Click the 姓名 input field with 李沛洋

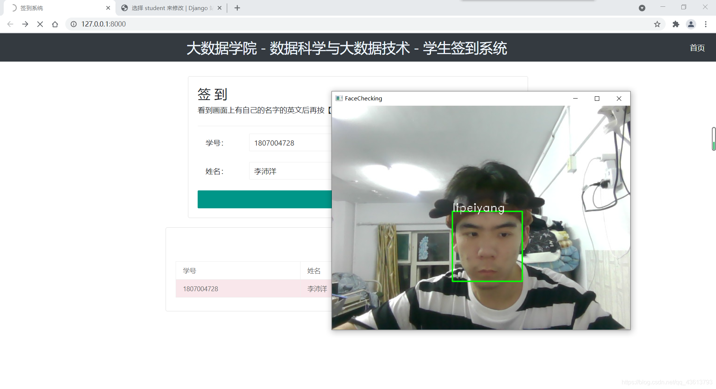tap(291, 171)
